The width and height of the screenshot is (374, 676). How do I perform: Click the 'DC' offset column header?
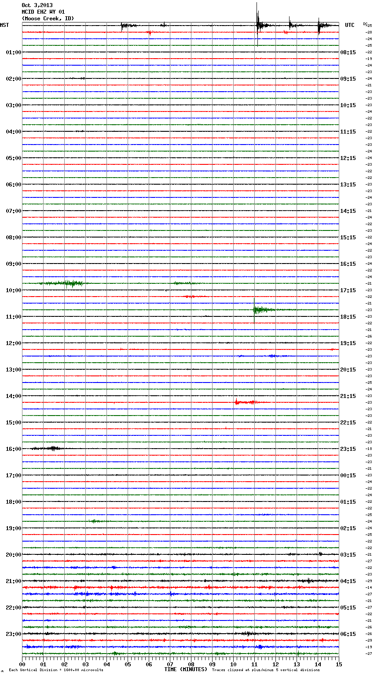pyautogui.click(x=365, y=24)
